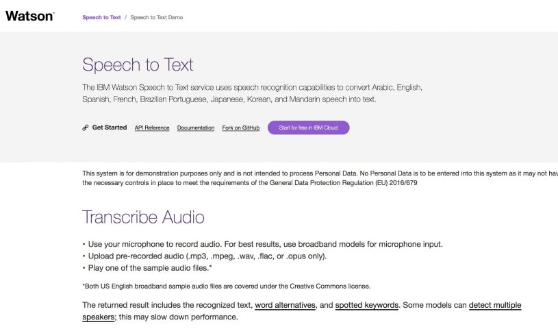Screen dimensions: 558x329
Task: Follow the spotted keywords link
Action: click(x=367, y=305)
